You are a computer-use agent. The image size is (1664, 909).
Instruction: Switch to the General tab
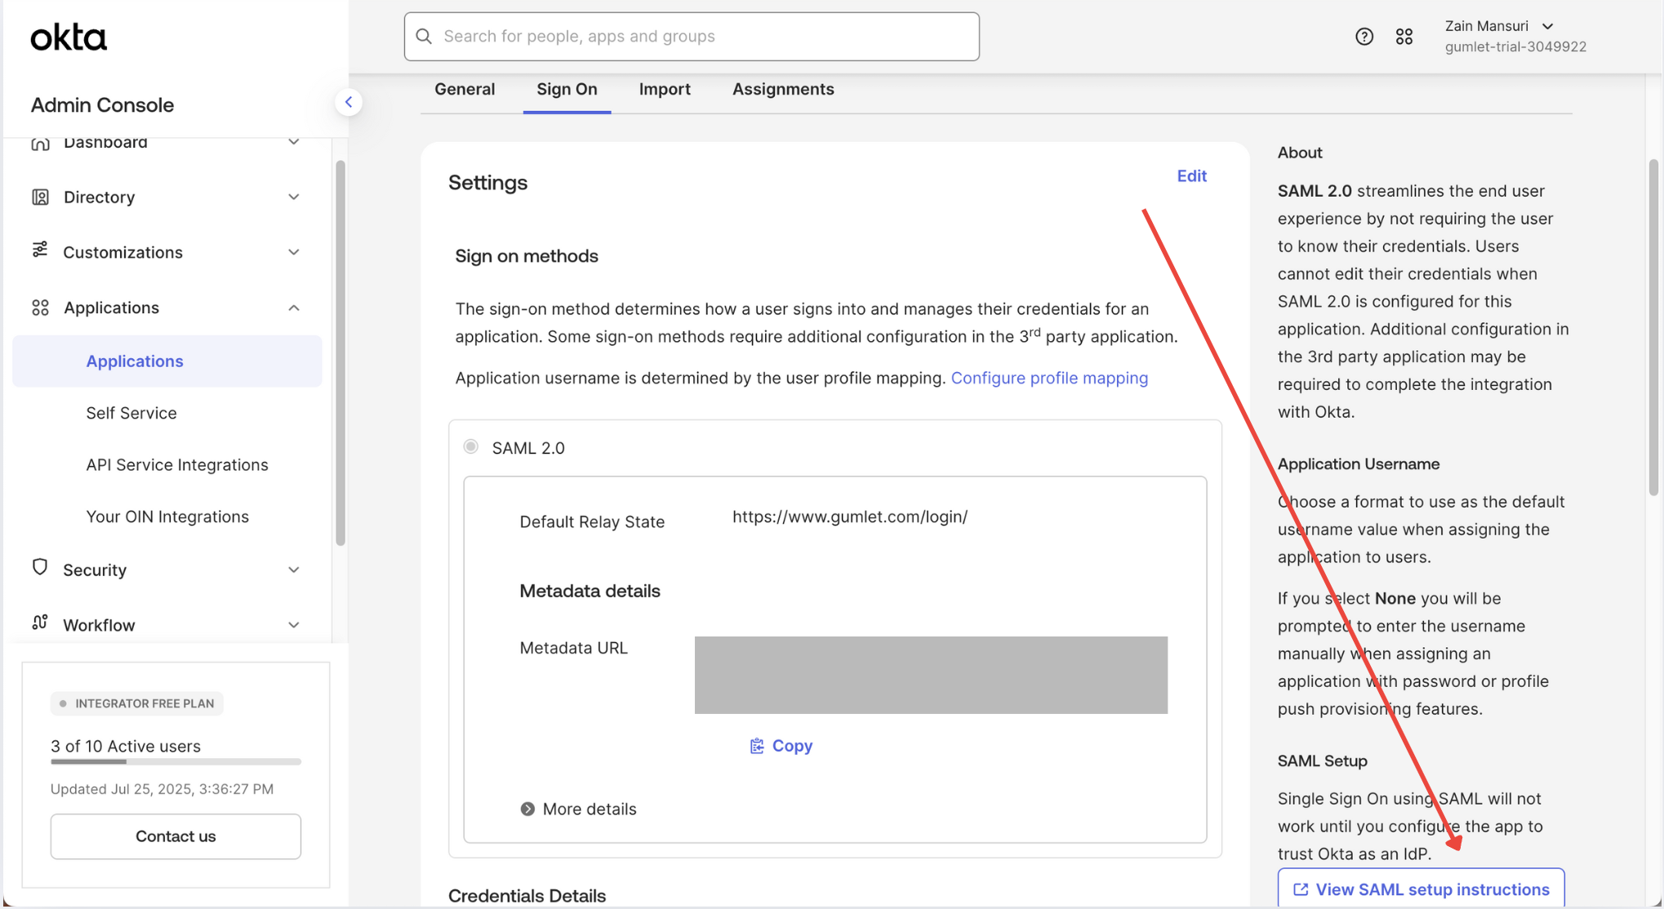(465, 89)
